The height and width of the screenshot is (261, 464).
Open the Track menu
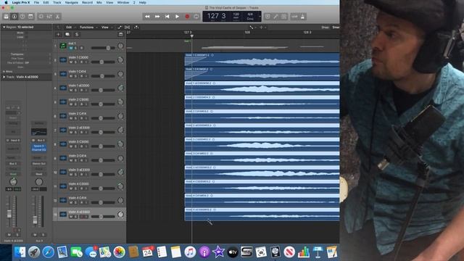[57, 2]
